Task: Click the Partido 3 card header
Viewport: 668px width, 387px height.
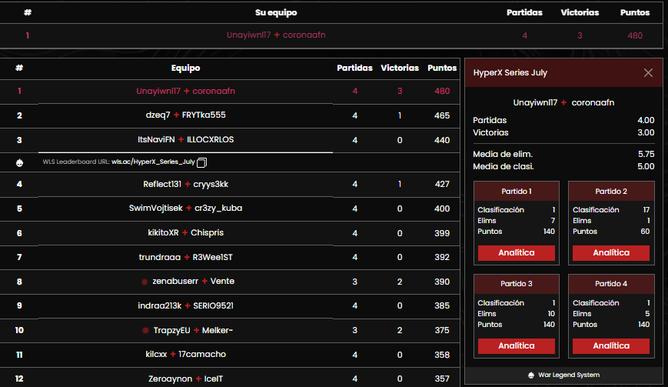Action: tap(517, 284)
